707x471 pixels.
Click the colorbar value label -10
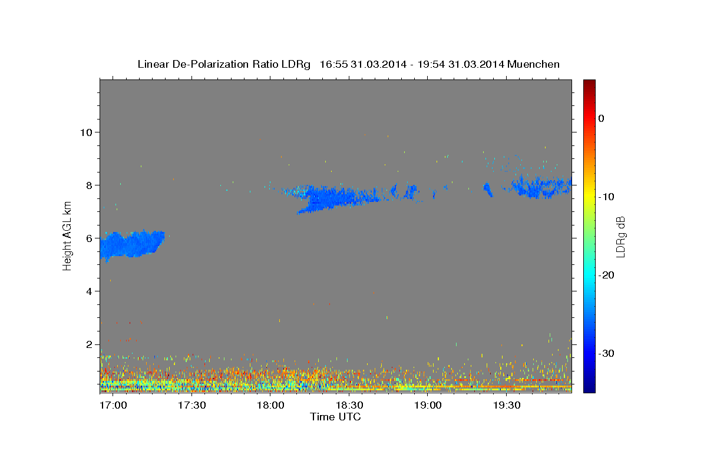click(605, 197)
